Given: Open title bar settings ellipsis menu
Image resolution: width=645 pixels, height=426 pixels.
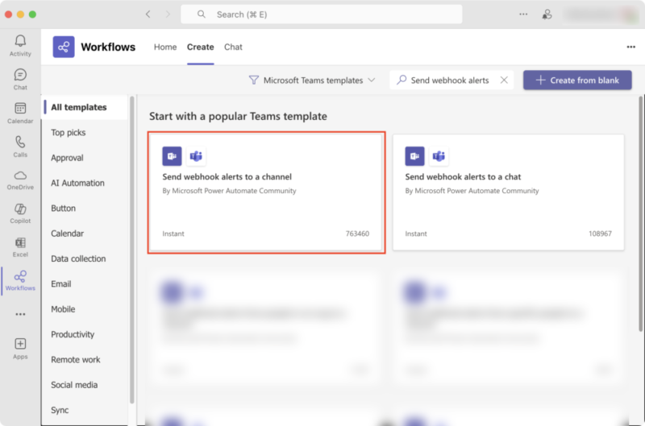Looking at the screenshot, I should point(523,14).
